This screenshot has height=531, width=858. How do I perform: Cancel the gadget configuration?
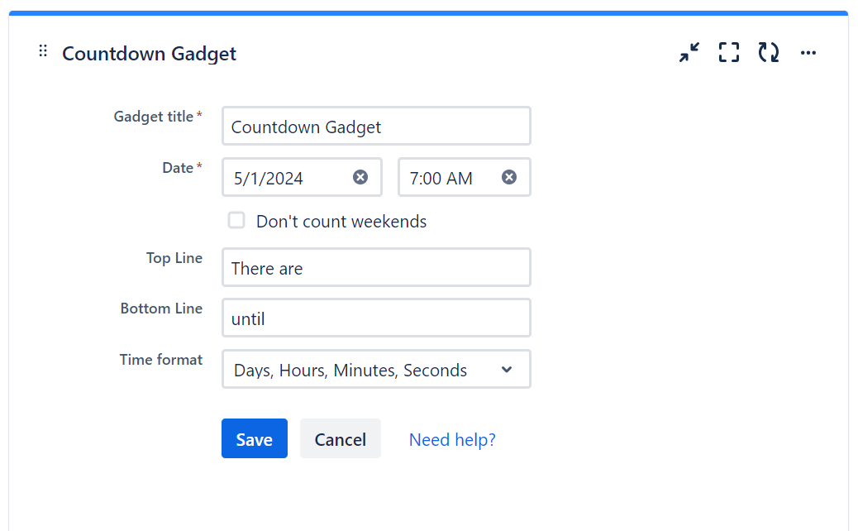coord(340,439)
